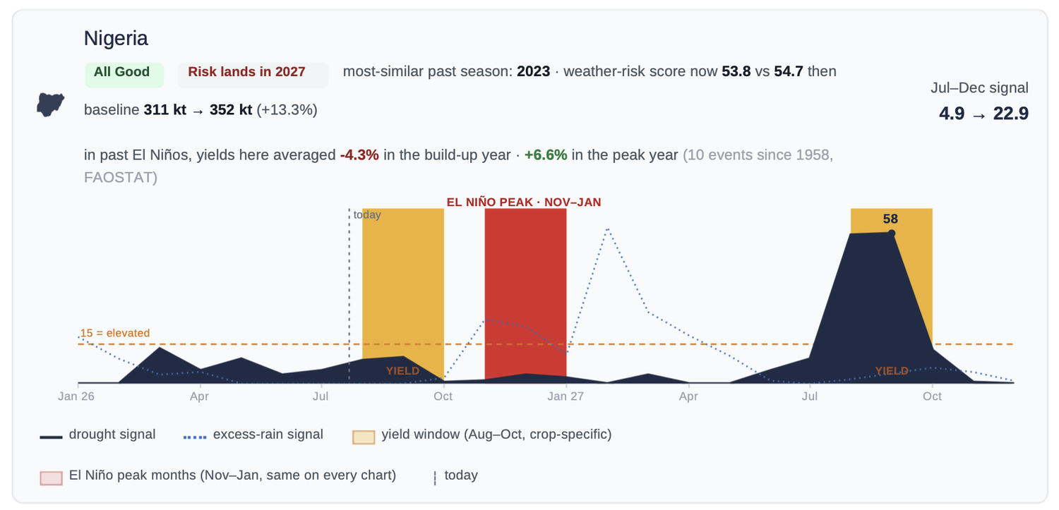Viewport: 1059px width, 510px height.
Task: Click the today dashed-line legend icon
Action: click(435, 478)
